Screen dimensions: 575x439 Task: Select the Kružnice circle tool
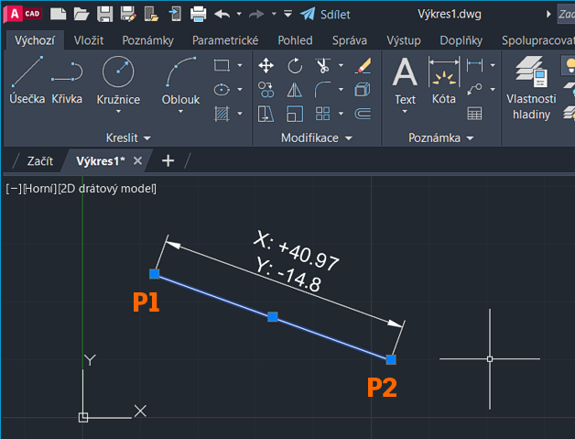pos(118,80)
